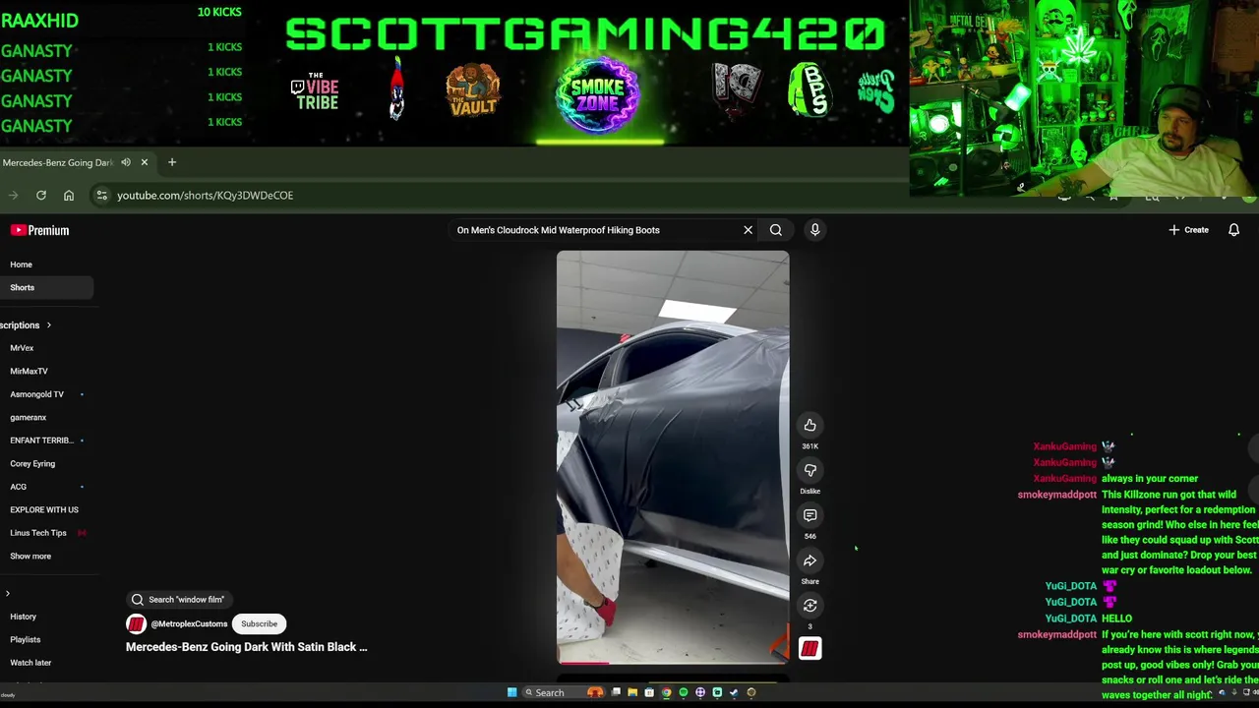Open Asmongold TV subscription channel
Screen dimensions: 1259x708
point(36,394)
